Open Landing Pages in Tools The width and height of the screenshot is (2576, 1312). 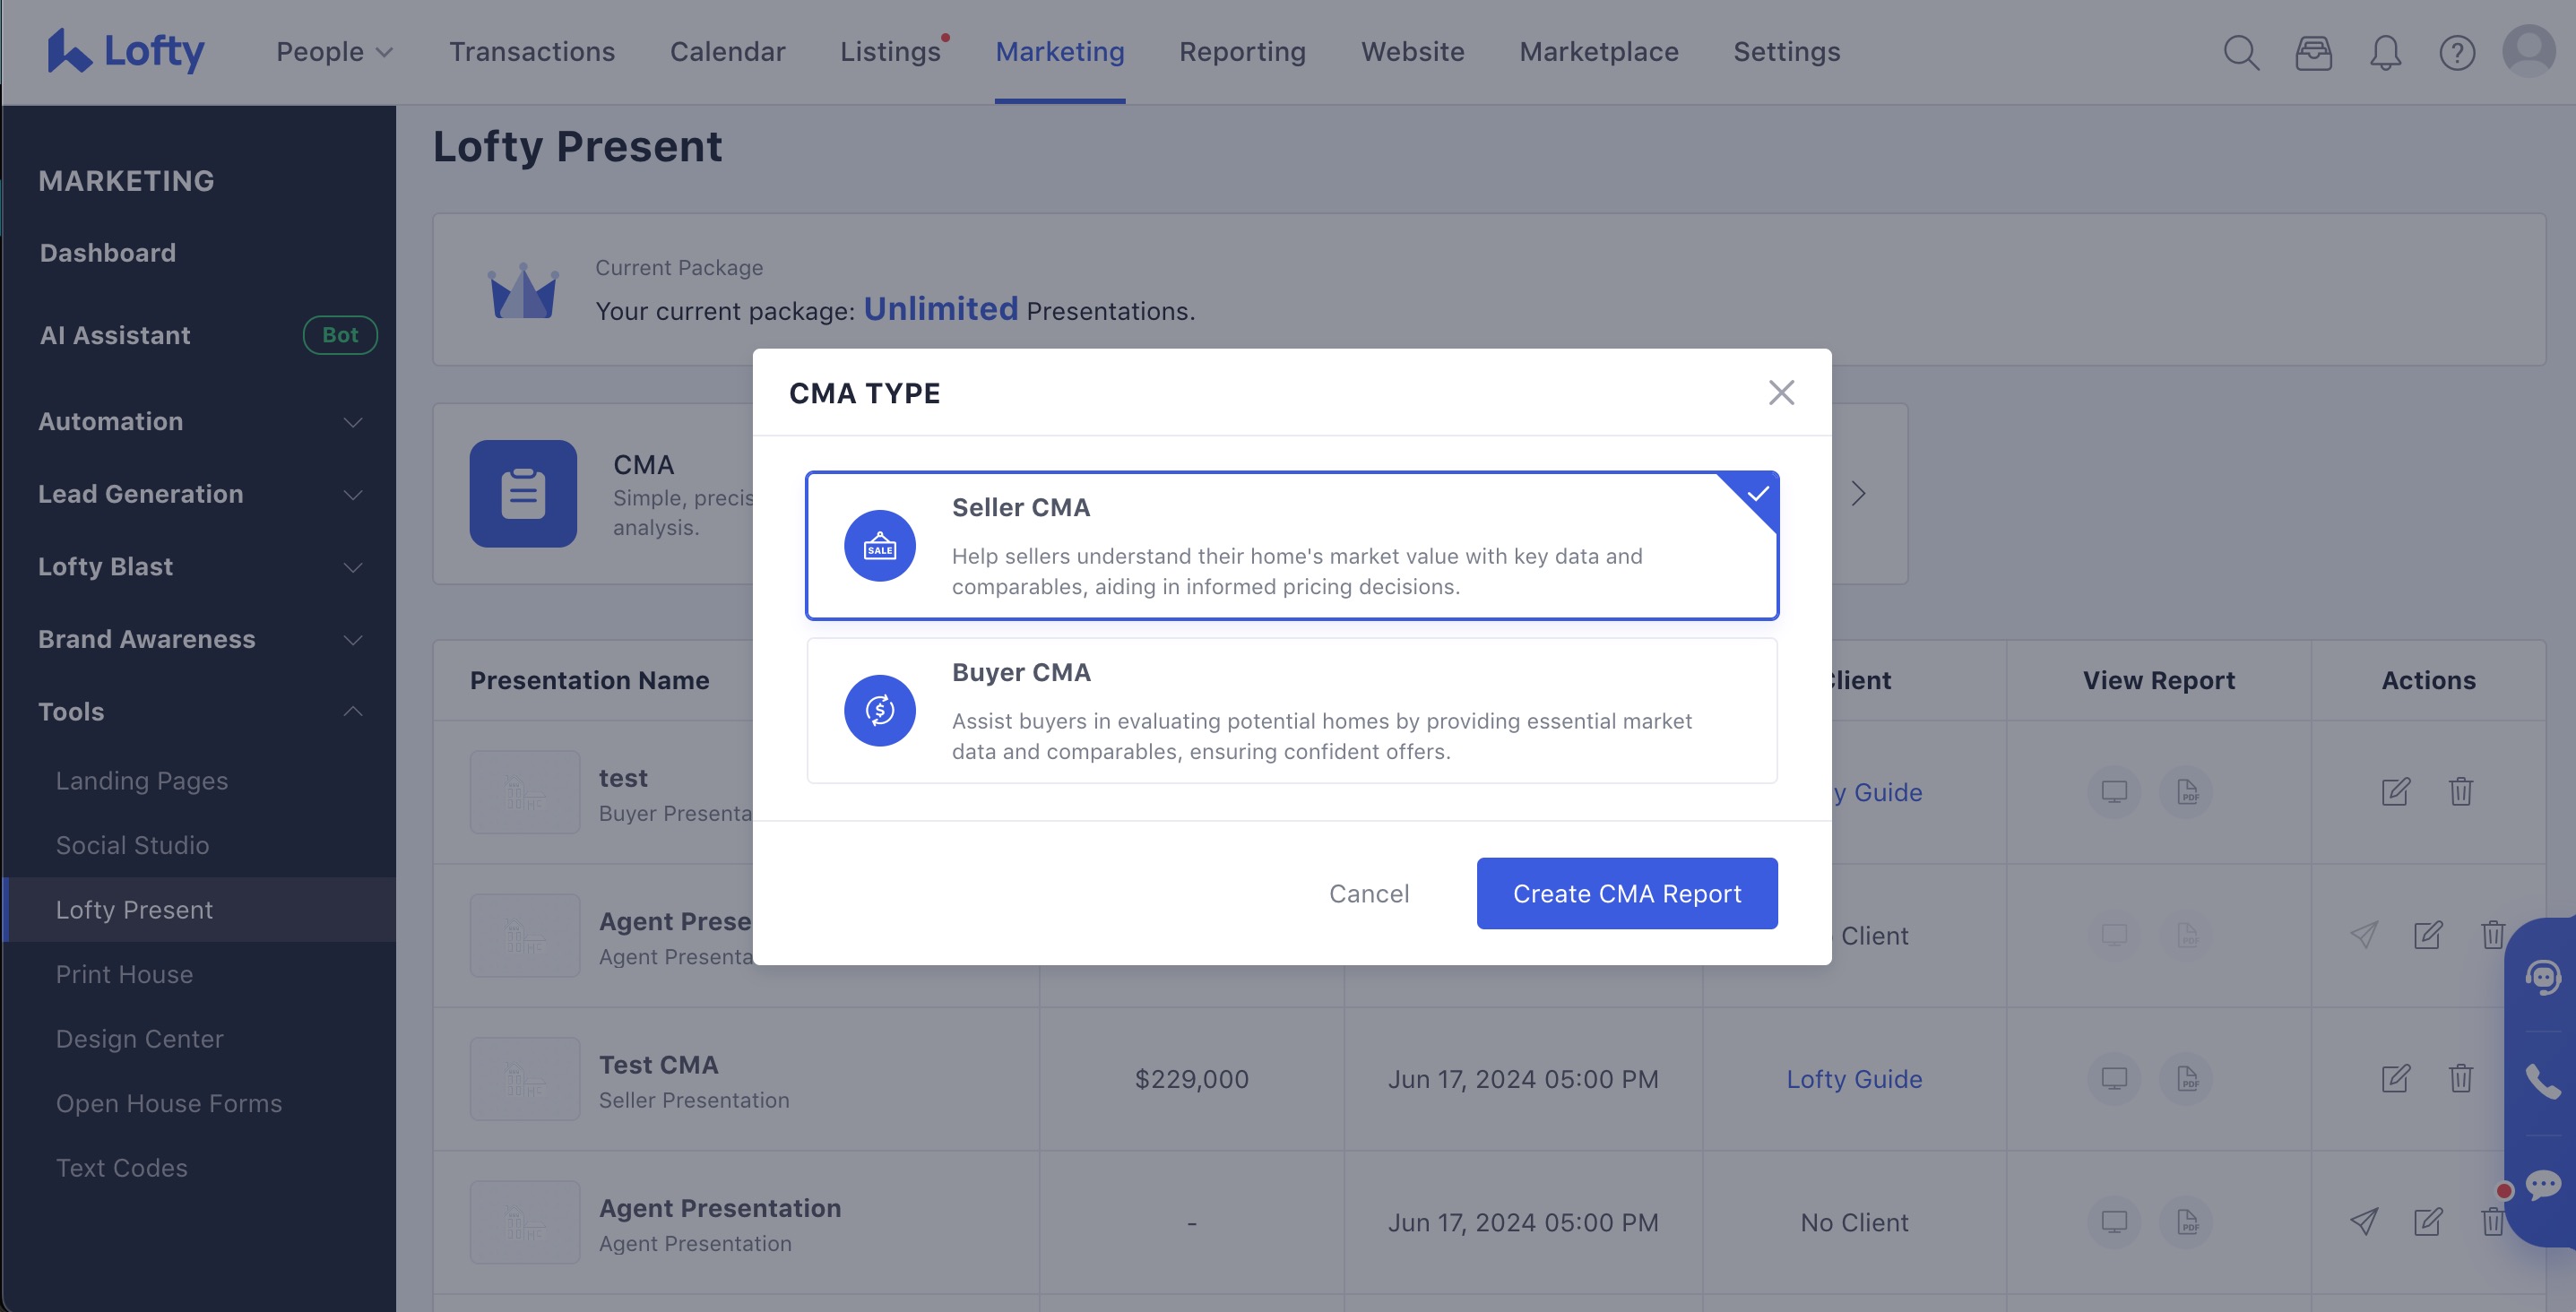pyautogui.click(x=141, y=781)
